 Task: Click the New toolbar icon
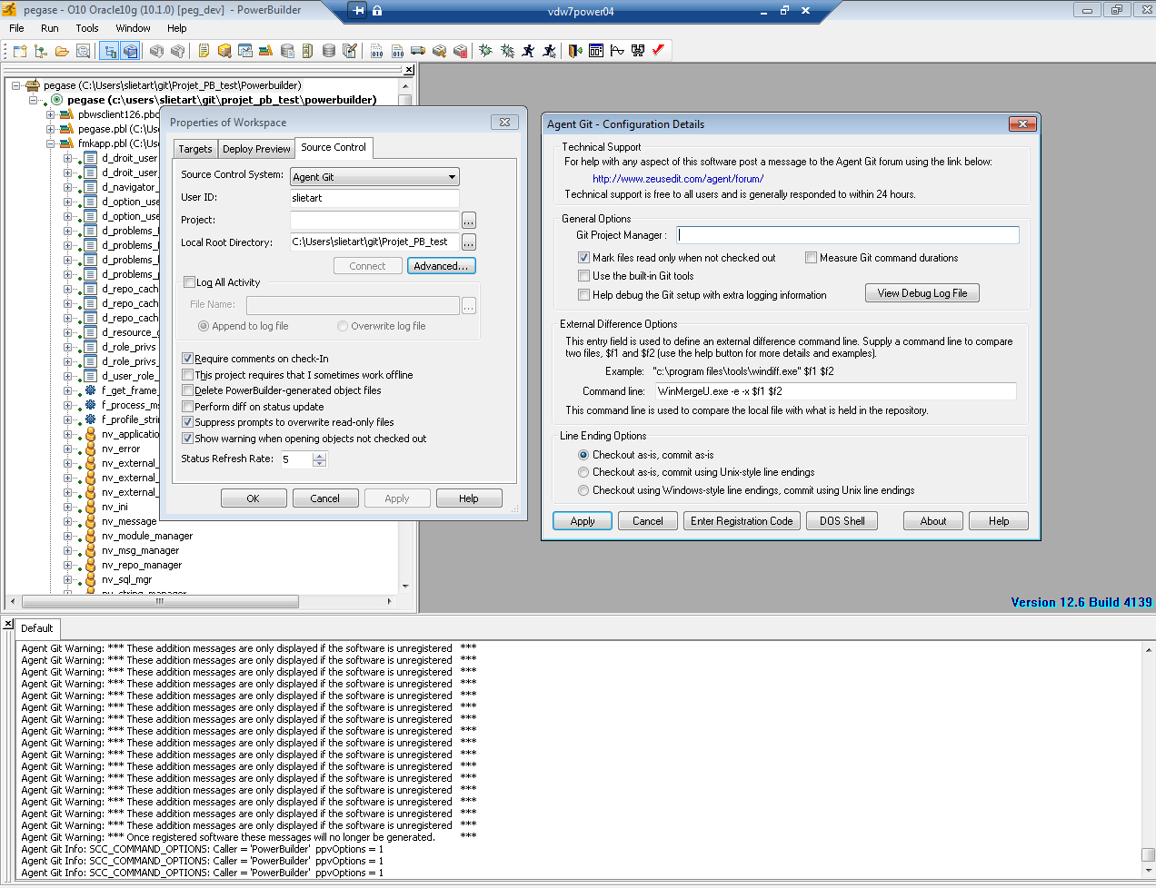[x=20, y=51]
